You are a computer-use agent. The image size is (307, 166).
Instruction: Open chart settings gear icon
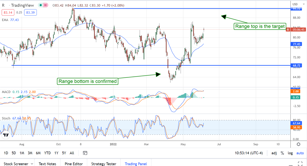click(298, 144)
